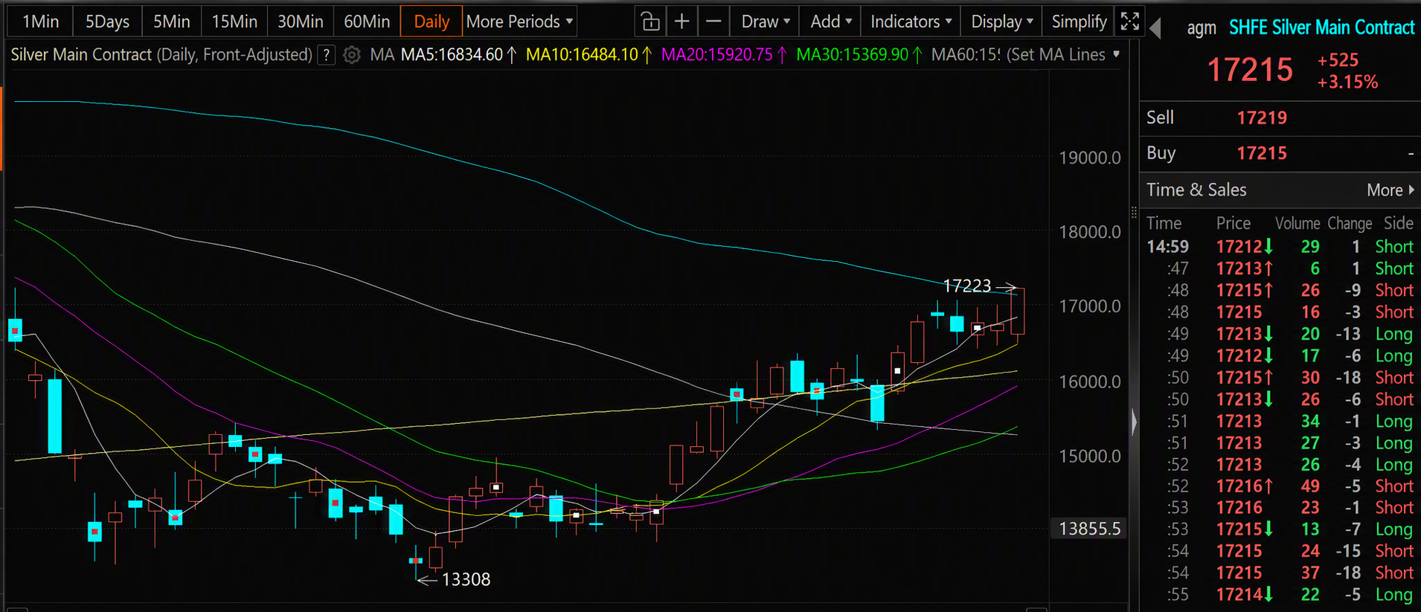Click the Price column header
1421x612 pixels.
tap(1234, 223)
